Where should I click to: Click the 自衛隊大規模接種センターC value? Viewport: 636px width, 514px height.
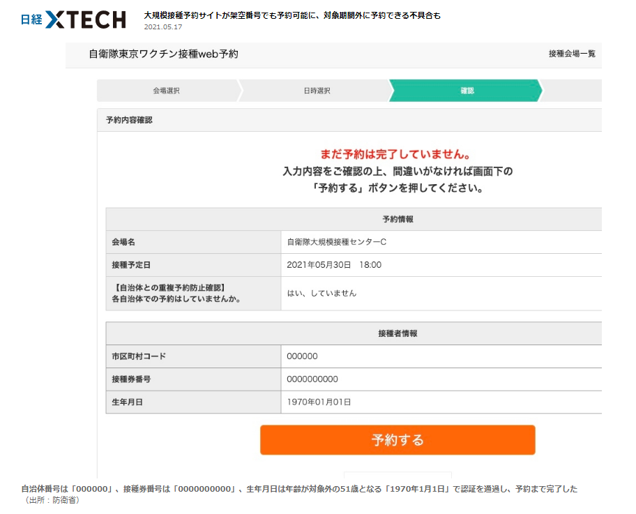coord(337,242)
